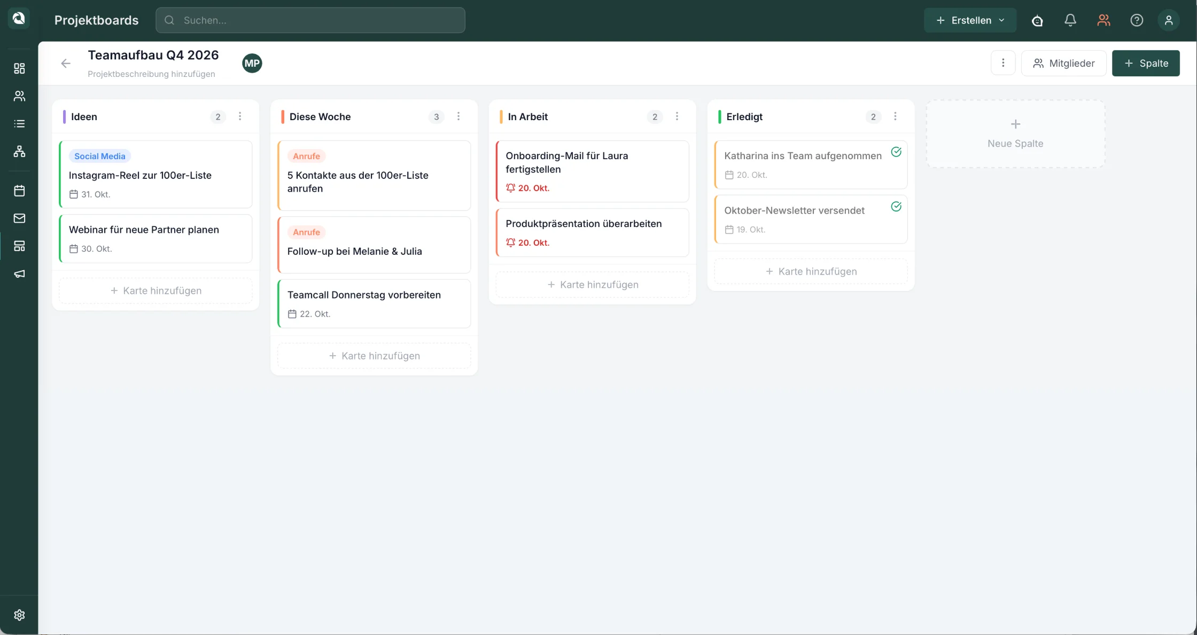
Task: Toggle done check on Oktober-Newsletter versendet
Action: [x=896, y=207]
